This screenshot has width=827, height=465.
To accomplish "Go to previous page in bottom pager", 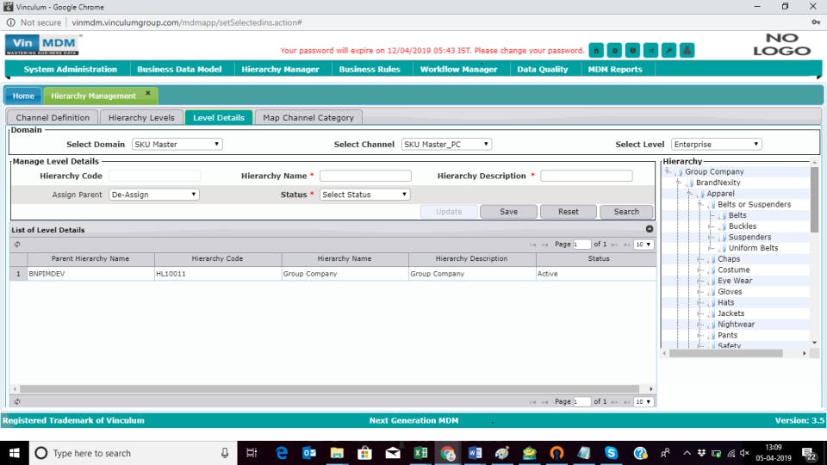I will (544, 402).
